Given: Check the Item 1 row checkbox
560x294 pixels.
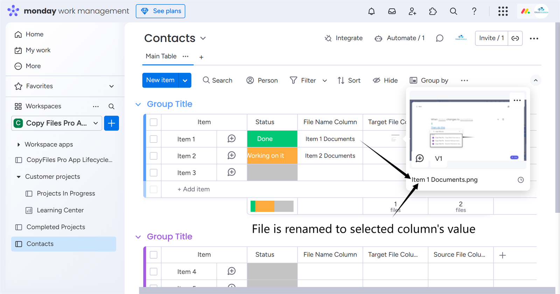Looking at the screenshot, I should pyautogui.click(x=154, y=139).
